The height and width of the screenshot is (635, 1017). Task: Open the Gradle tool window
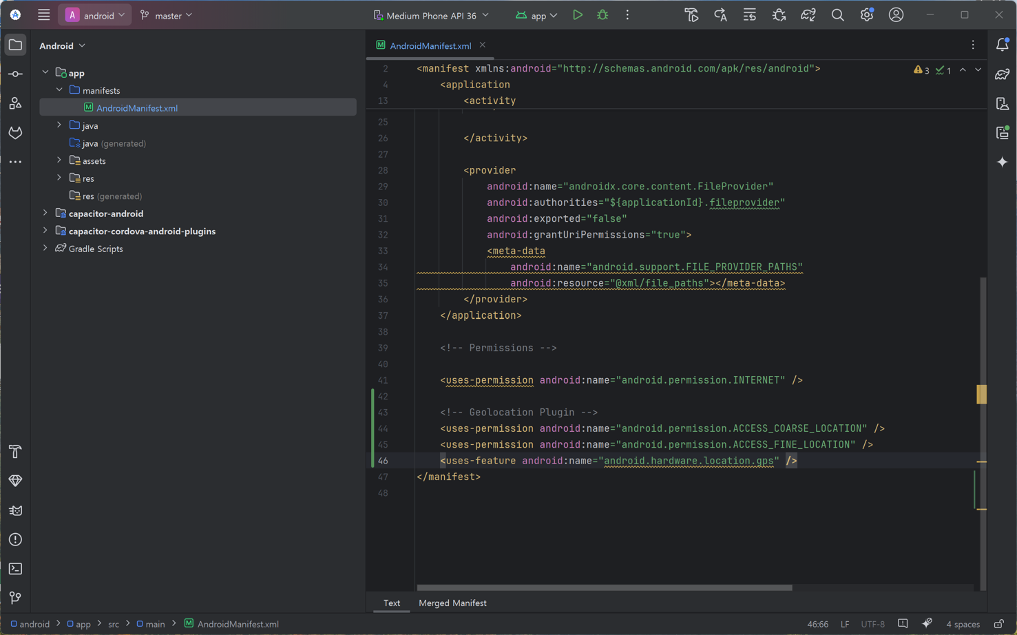pos(1002,74)
